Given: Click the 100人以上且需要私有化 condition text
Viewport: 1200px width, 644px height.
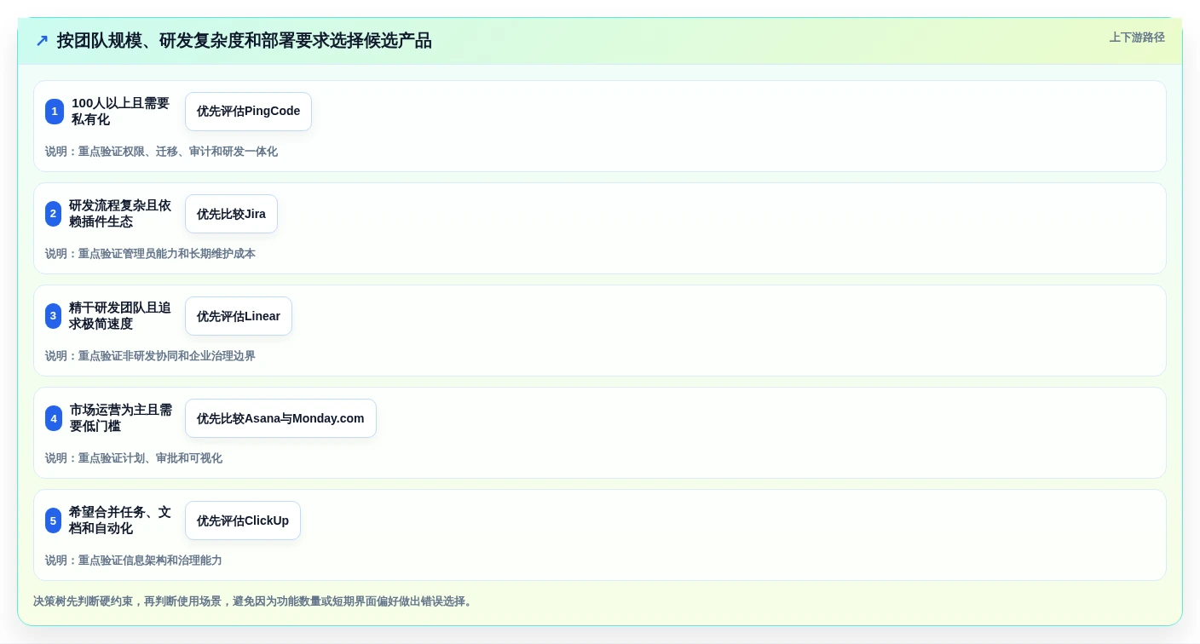Looking at the screenshot, I should [120, 112].
